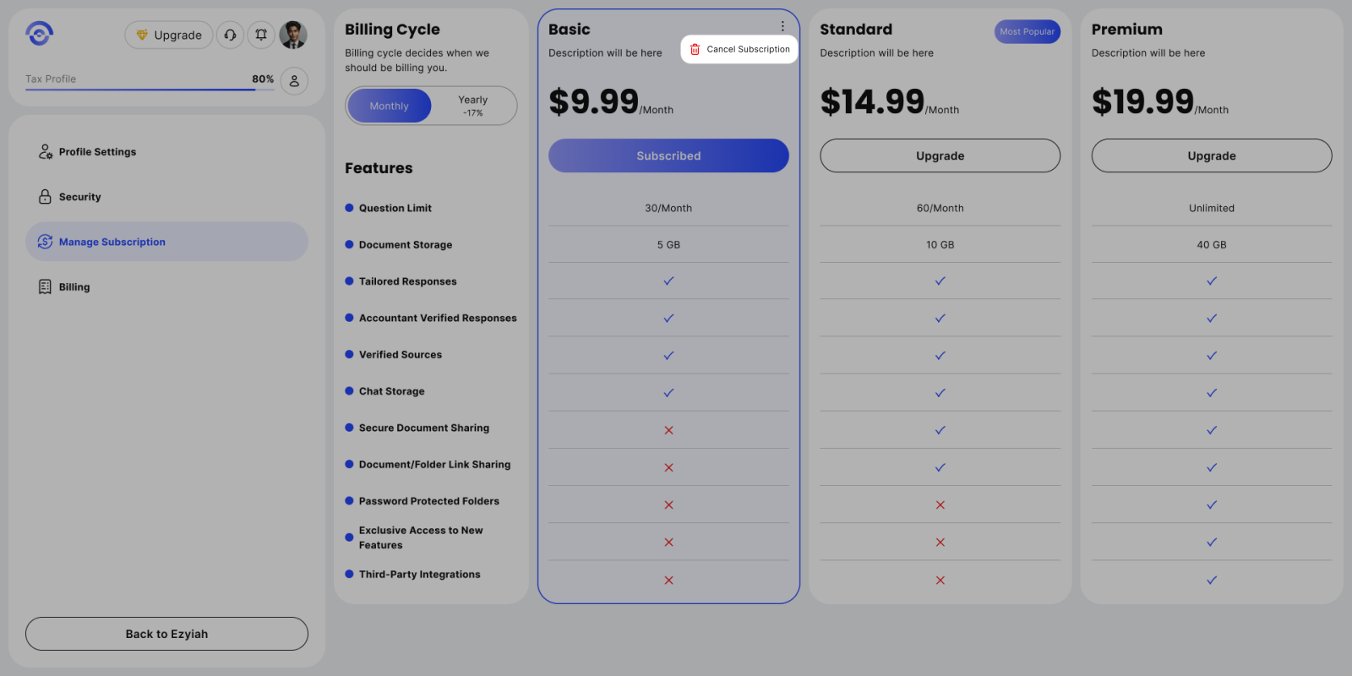The height and width of the screenshot is (676, 1352).
Task: Open the user avatar photo
Action: point(293,35)
